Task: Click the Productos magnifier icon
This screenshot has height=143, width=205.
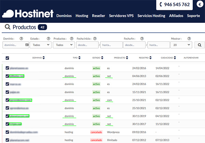Action: [8, 27]
